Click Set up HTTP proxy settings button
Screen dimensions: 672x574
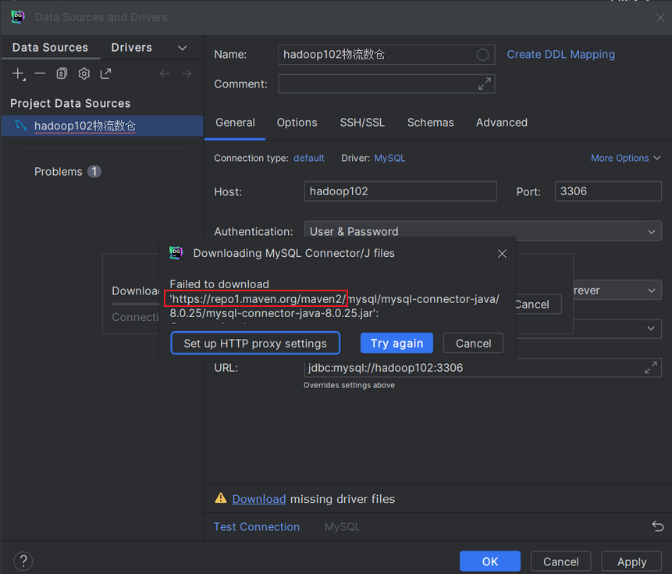pyautogui.click(x=255, y=344)
